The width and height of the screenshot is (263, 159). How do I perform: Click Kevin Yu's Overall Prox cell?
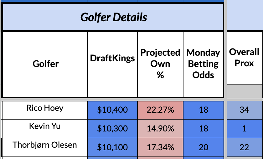pyautogui.click(x=244, y=128)
